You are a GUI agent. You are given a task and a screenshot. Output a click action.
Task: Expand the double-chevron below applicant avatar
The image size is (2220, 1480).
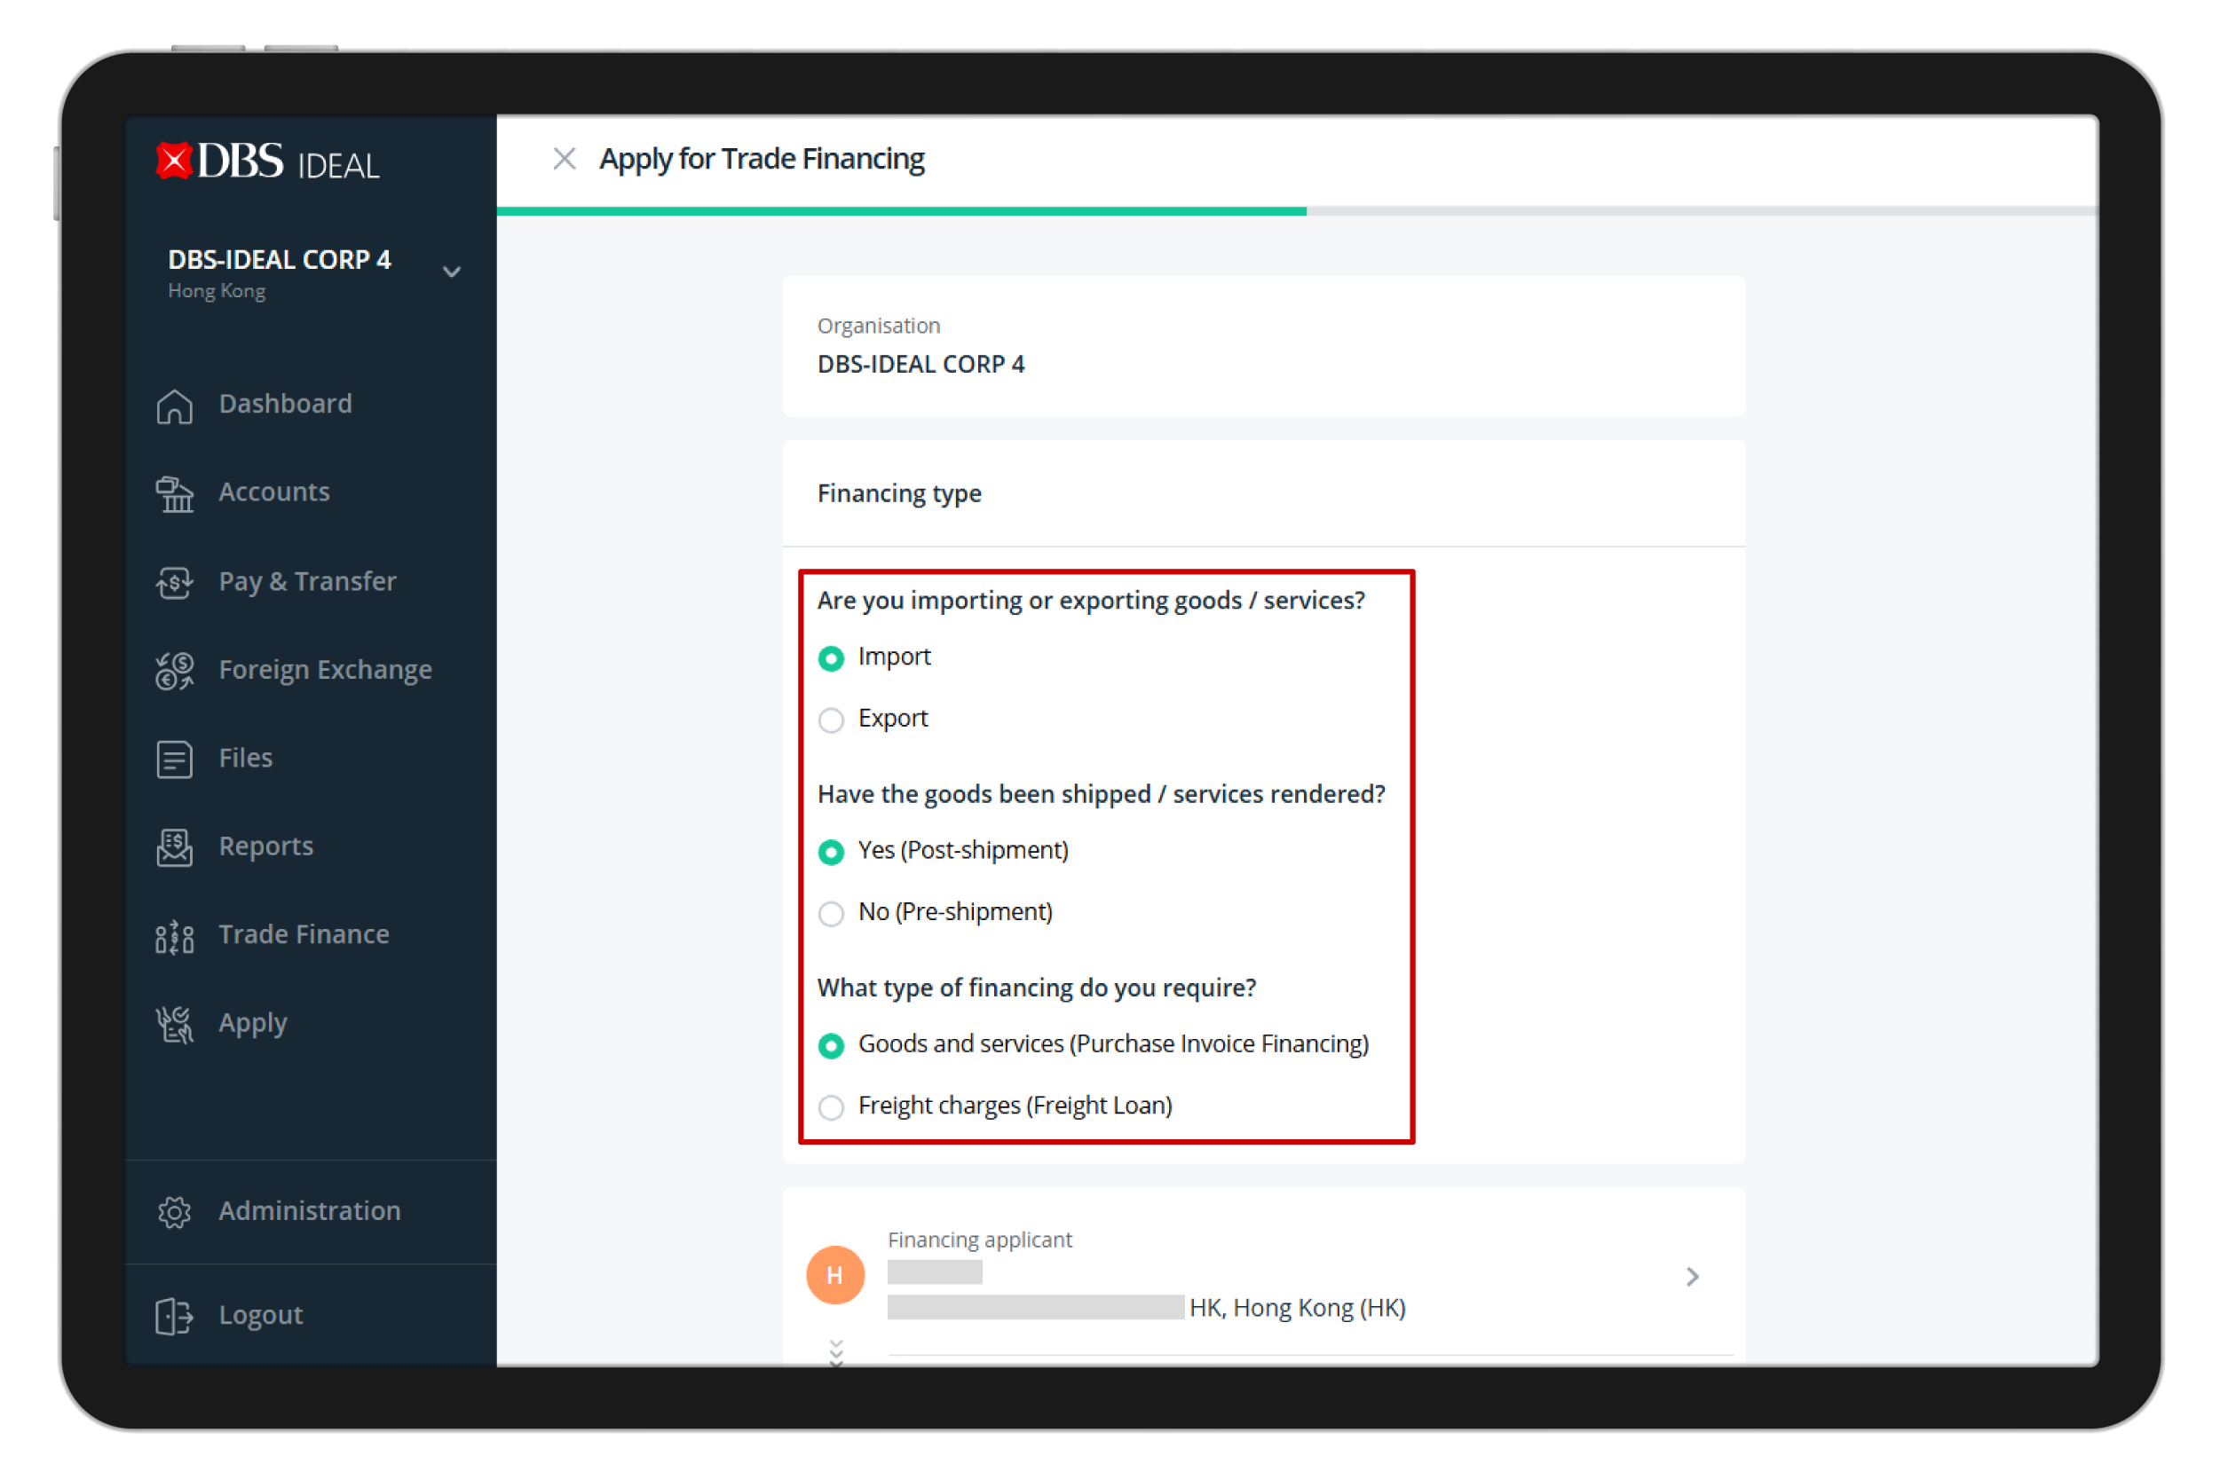point(835,1351)
